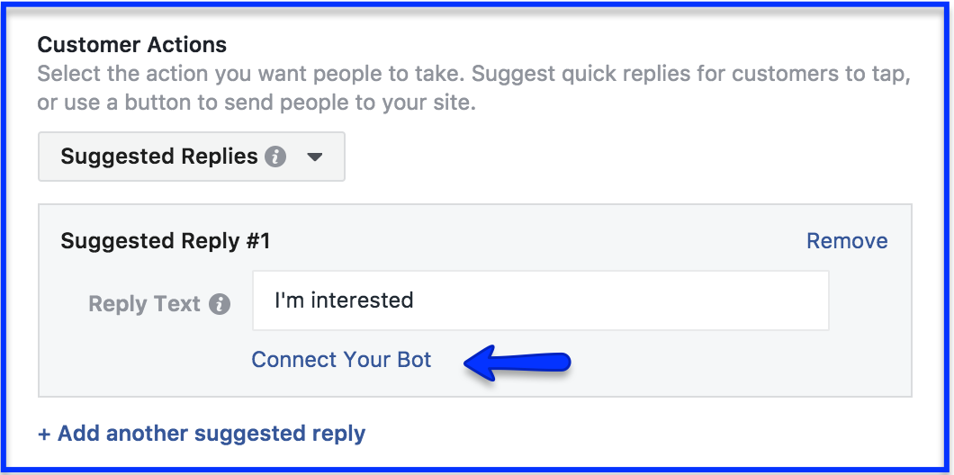The width and height of the screenshot is (954, 475).
Task: Click the blue arrow annotation pointing left
Action: point(517,363)
